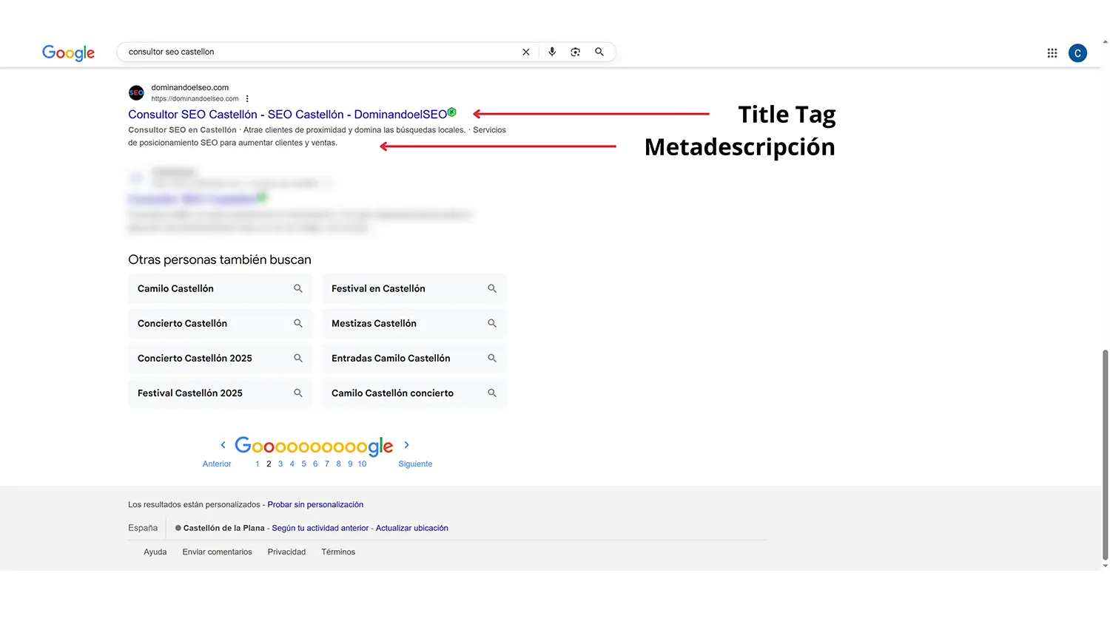Click the search magnifier icon in search bar
Viewport: 1110px width, 624px height.
pos(599,52)
